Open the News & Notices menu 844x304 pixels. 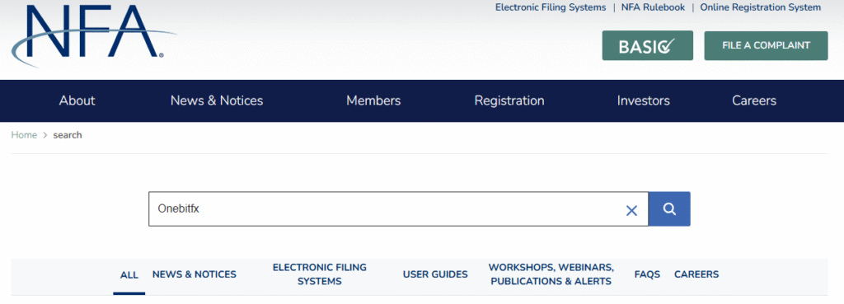tap(217, 101)
